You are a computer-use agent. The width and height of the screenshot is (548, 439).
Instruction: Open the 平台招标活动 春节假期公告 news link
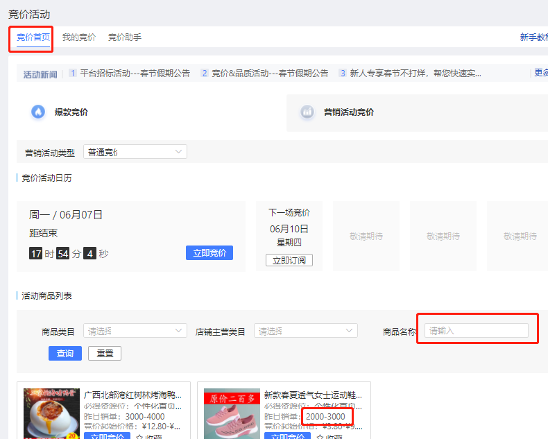point(135,74)
